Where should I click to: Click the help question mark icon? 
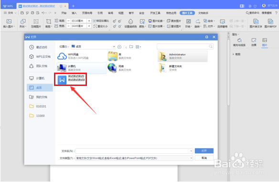tap(276, 13)
